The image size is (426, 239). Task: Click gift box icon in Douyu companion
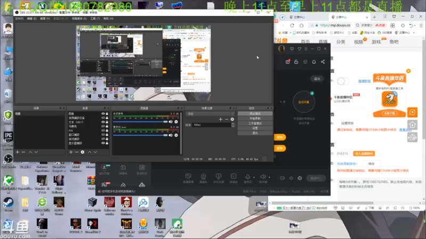[x=288, y=62]
